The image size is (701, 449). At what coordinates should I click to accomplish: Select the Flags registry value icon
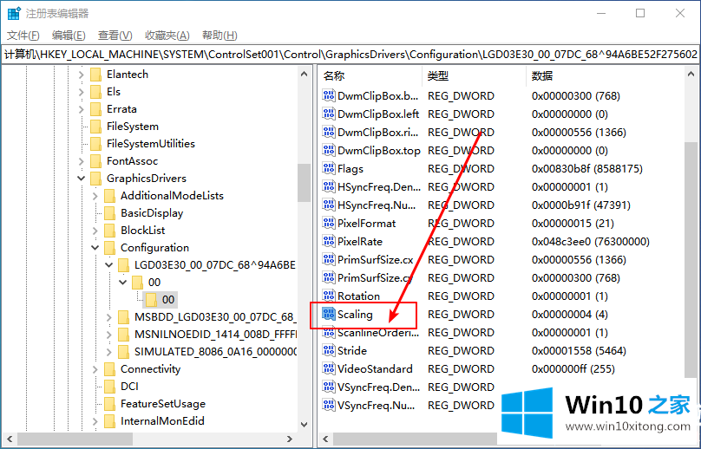(x=329, y=168)
